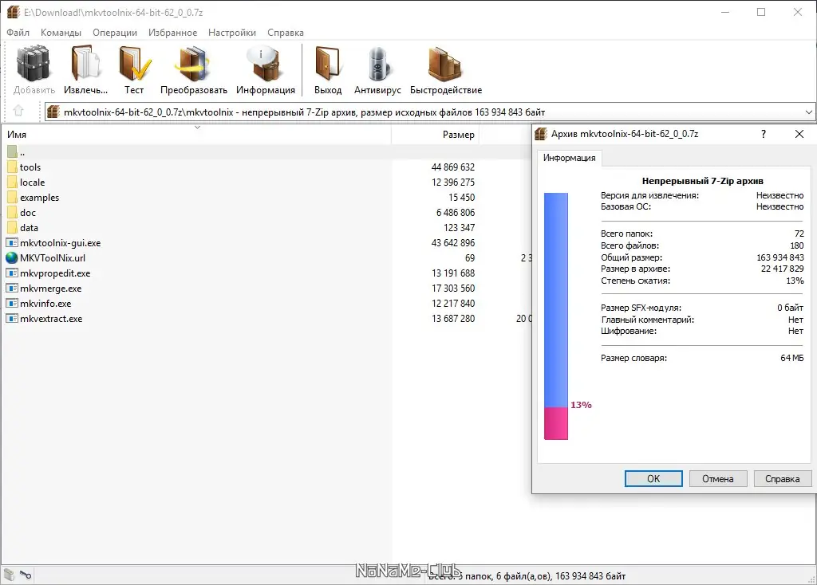
Task: Open the Операции menu
Action: pos(115,32)
